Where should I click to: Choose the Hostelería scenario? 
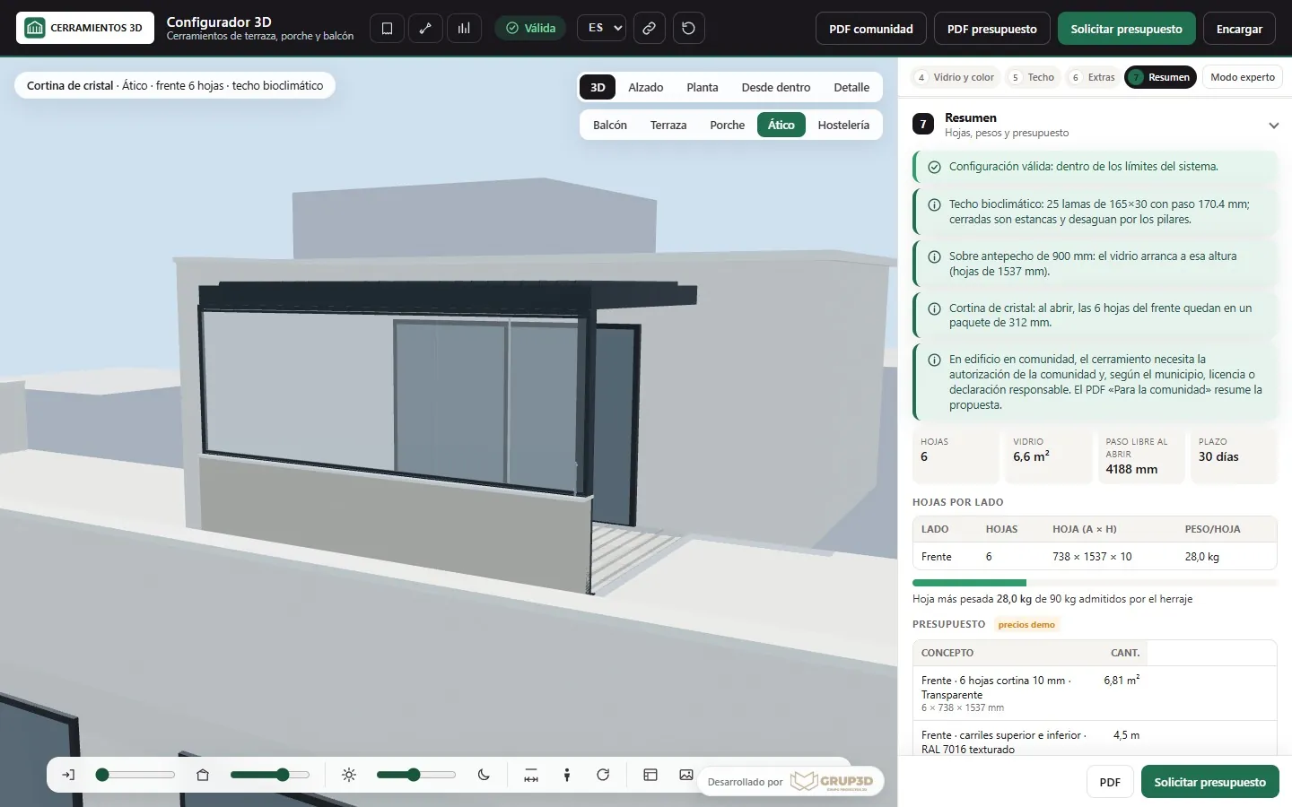843,125
